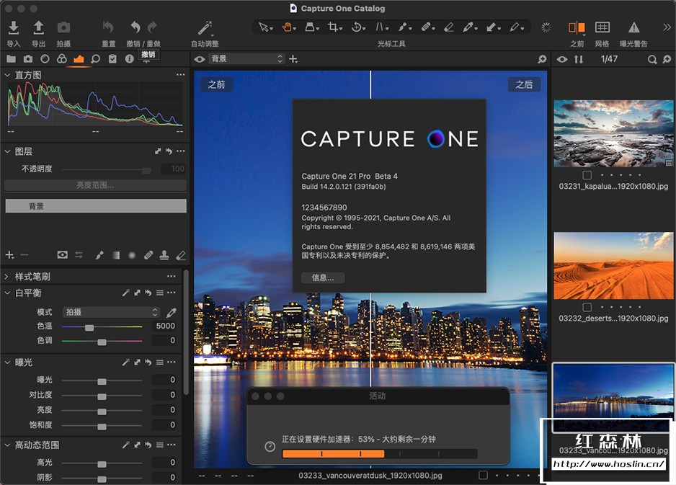The height and width of the screenshot is (485, 676).
Task: Select the Crop tool in cursor tools
Action: (x=334, y=27)
